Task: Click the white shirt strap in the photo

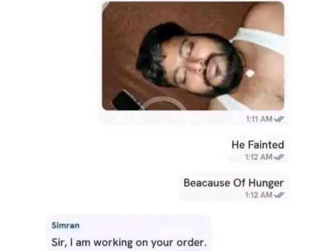Action: [259, 40]
